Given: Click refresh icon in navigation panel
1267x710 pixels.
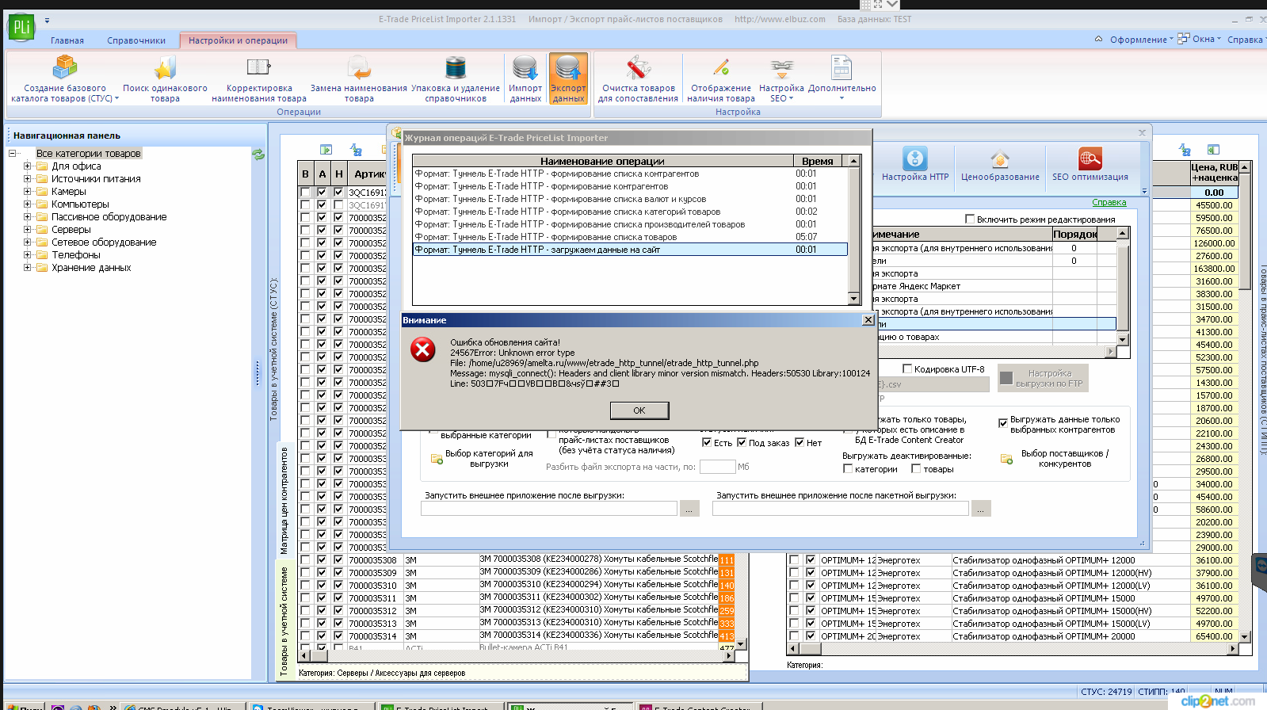Looking at the screenshot, I should [258, 154].
